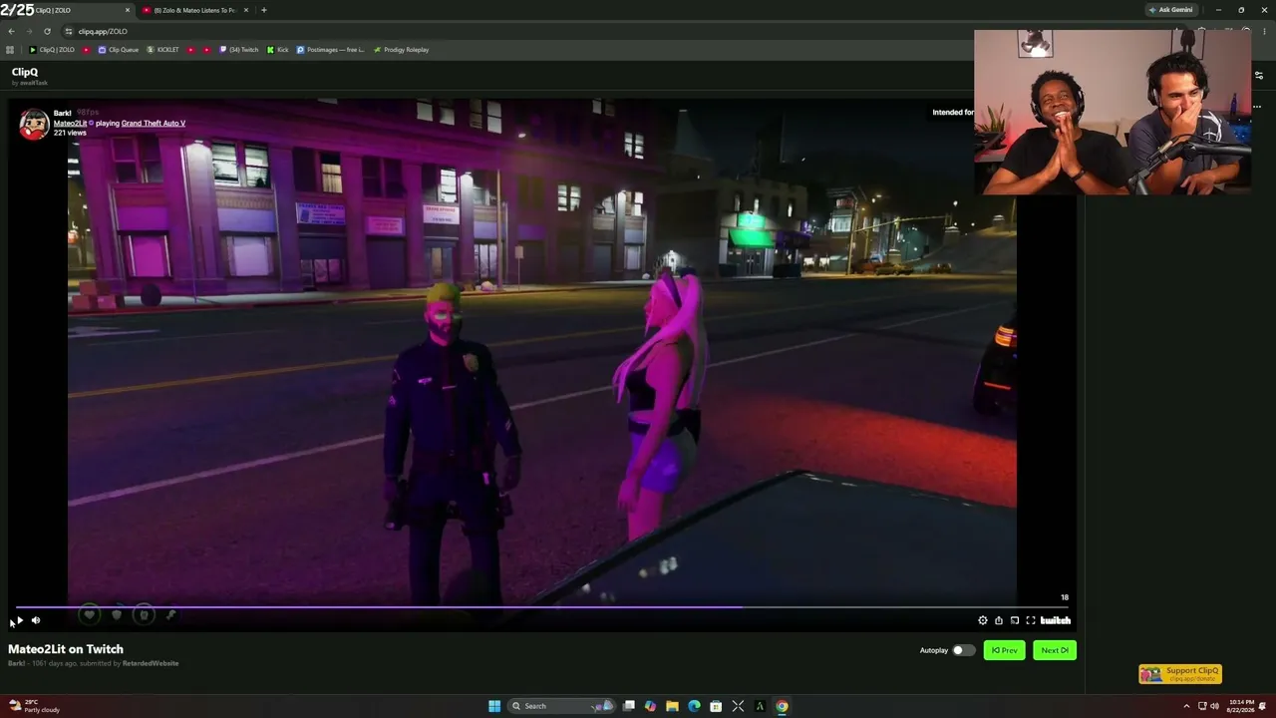Screen dimensions: 1276x718
Task: Enter fullscreen on the clip player
Action: click(x=1031, y=620)
